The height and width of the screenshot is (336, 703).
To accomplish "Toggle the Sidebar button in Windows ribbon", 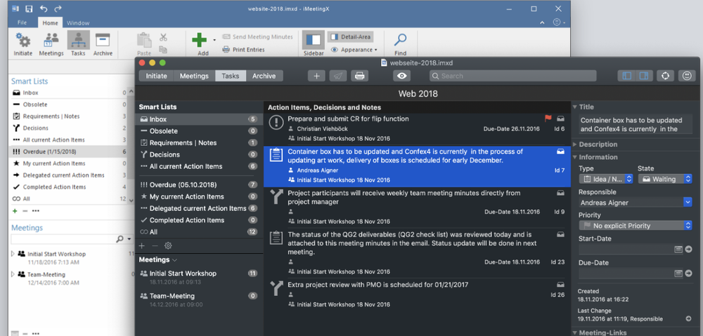I will click(313, 43).
